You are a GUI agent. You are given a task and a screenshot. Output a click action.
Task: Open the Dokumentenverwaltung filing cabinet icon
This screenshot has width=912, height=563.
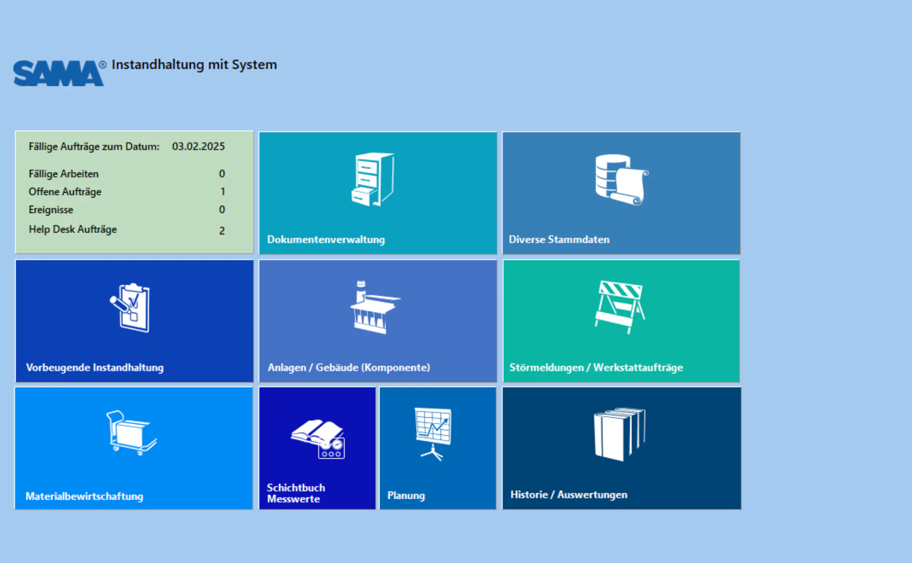tap(373, 179)
